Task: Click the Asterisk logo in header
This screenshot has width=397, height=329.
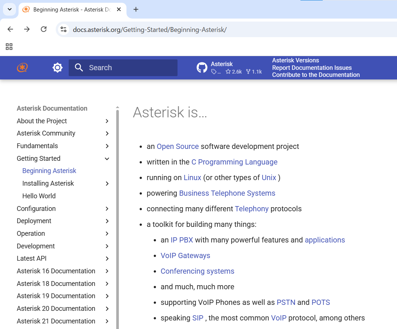Action: point(22,68)
